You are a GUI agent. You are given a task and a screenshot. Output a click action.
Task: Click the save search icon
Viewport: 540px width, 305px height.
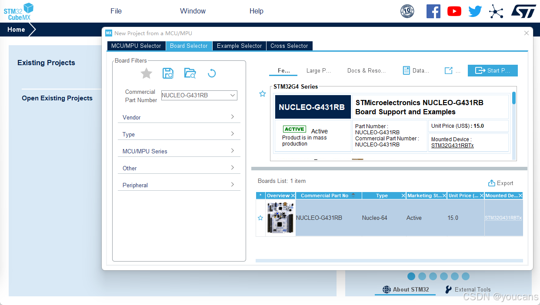pos(168,73)
